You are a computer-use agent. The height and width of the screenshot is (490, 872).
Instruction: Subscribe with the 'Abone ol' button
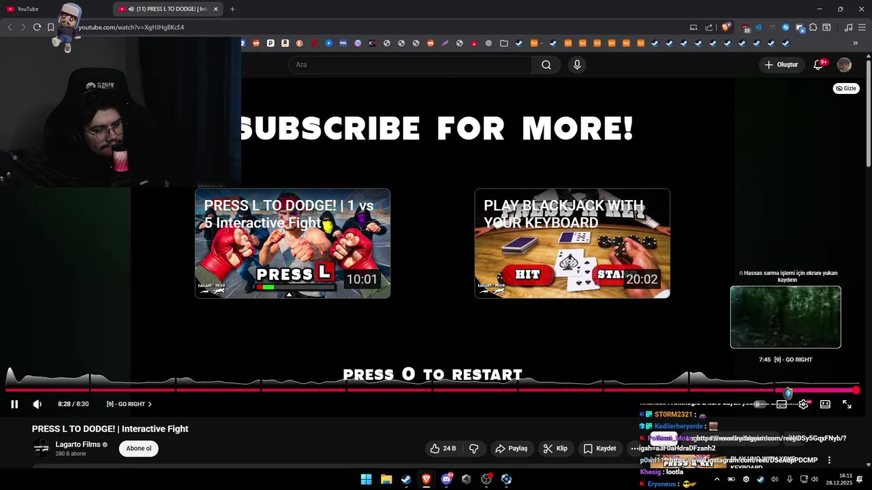[x=138, y=448]
